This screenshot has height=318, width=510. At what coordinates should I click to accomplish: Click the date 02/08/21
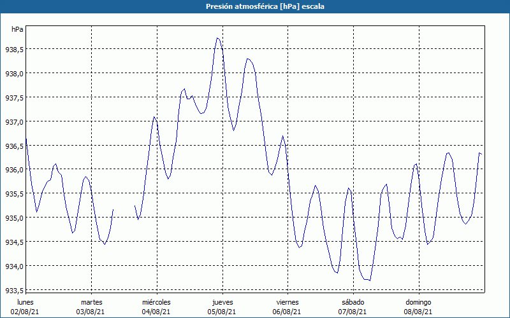pyautogui.click(x=25, y=312)
